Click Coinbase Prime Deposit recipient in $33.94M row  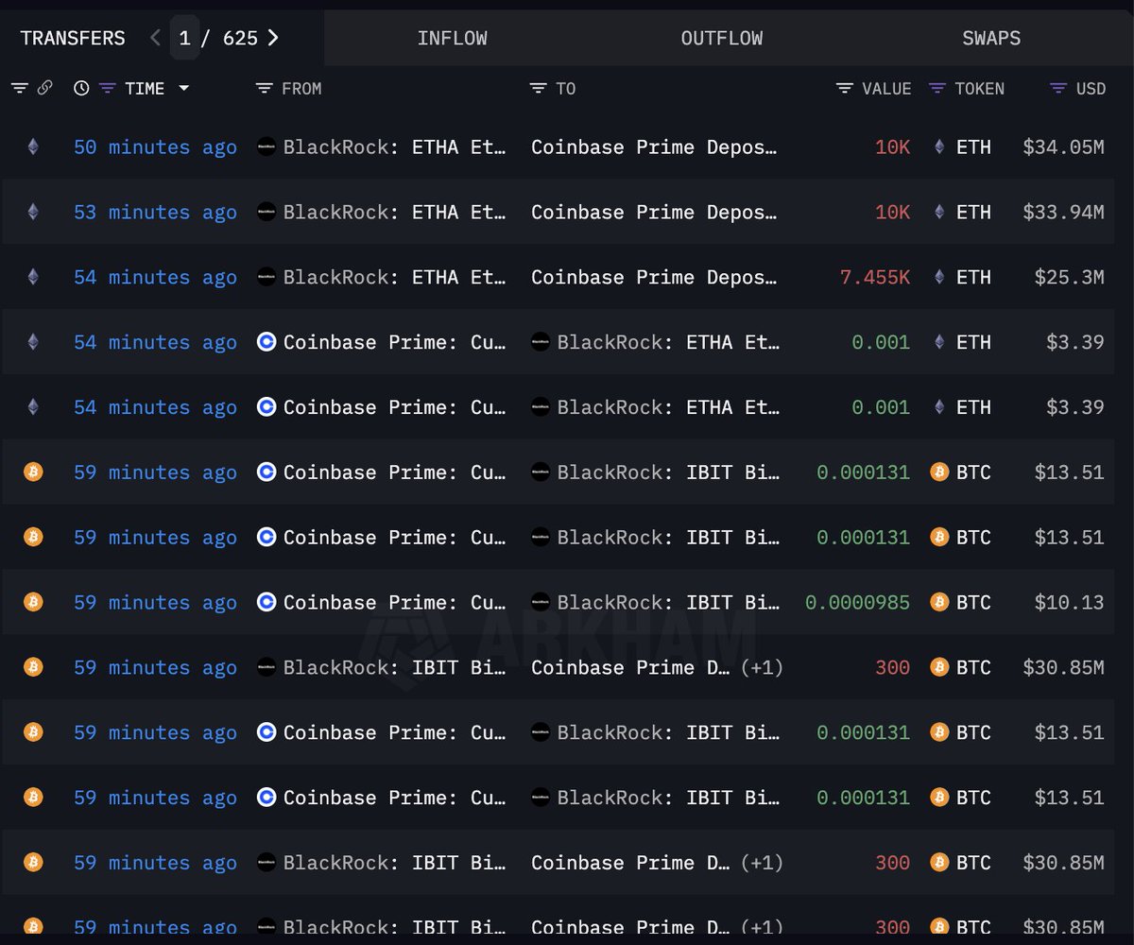point(654,213)
